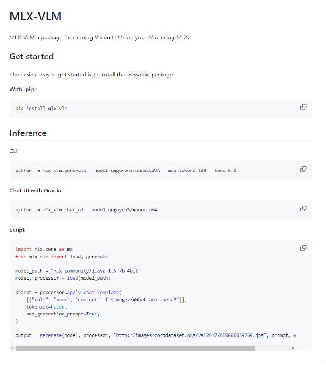326x380 pixels.
Task: Copy the pip install mlx-vlm command
Action: tap(303, 107)
